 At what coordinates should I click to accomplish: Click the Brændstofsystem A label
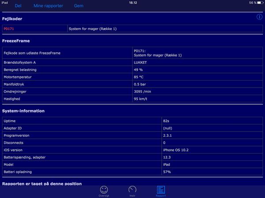(x=19, y=62)
